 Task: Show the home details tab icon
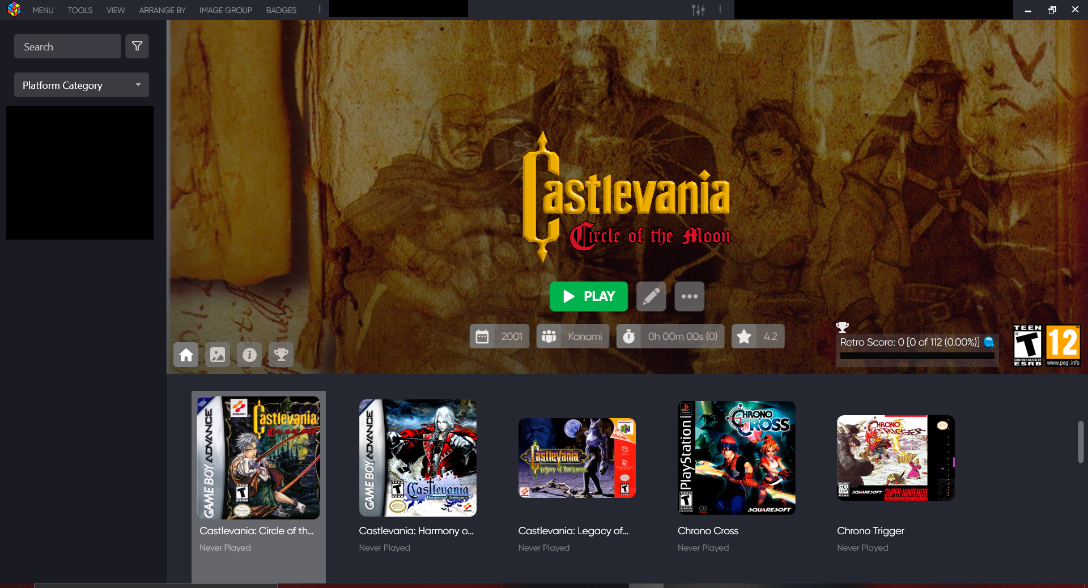[x=186, y=355]
